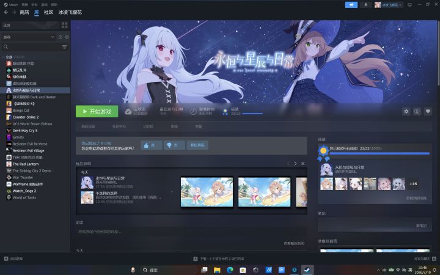Select Devil May Cry 5 in library
The height and width of the screenshot is (275, 440).
click(35, 131)
